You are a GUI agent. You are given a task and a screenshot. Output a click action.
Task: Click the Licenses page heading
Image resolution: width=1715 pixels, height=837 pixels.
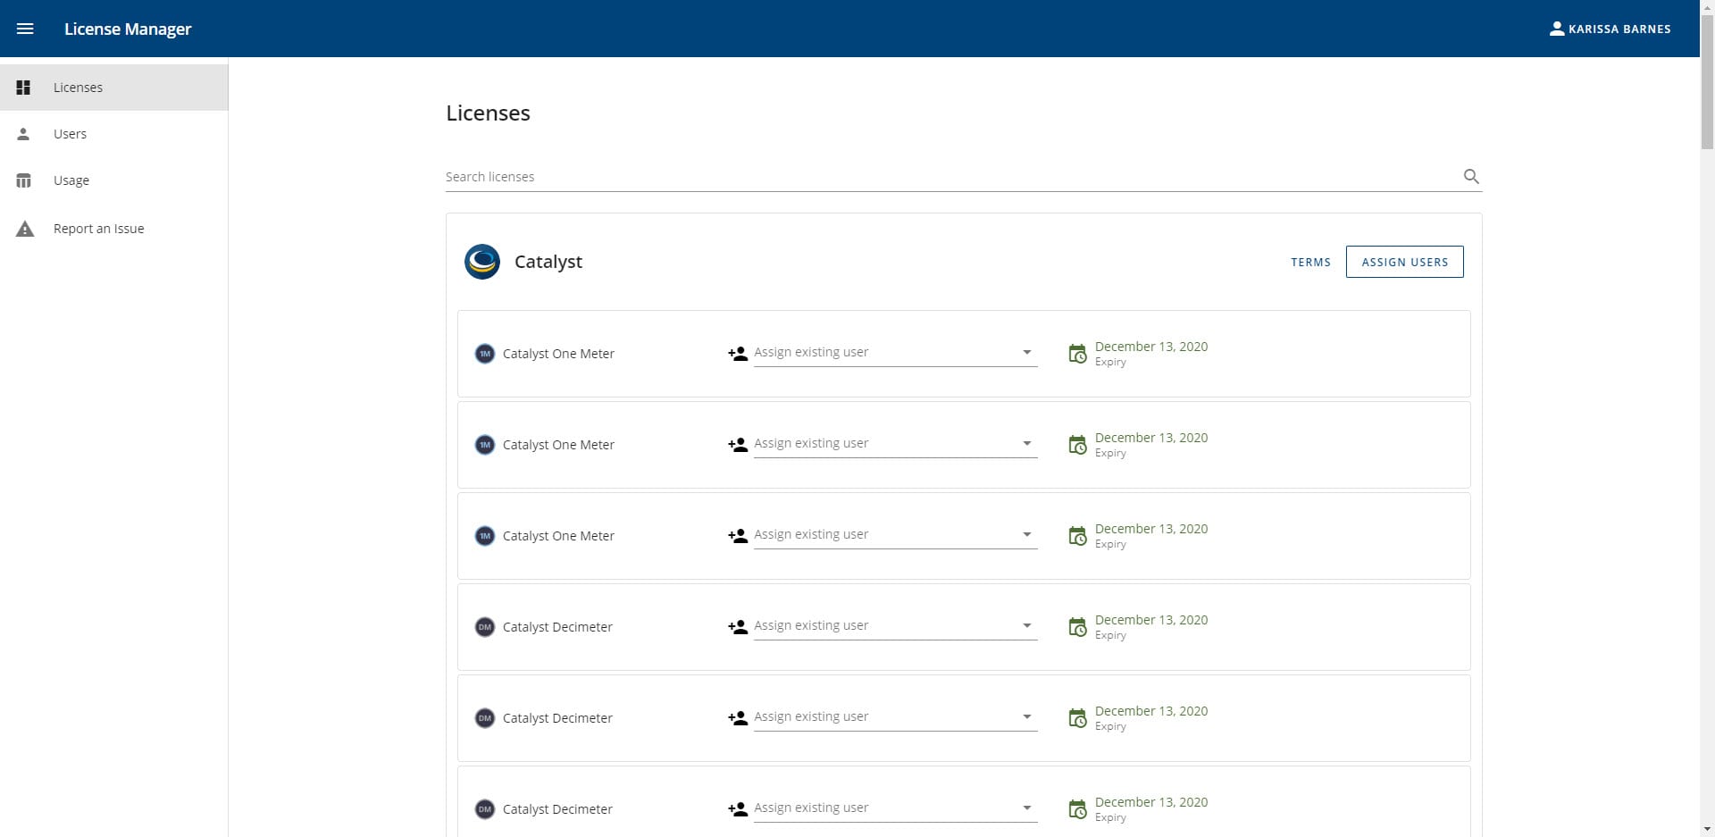(x=488, y=113)
